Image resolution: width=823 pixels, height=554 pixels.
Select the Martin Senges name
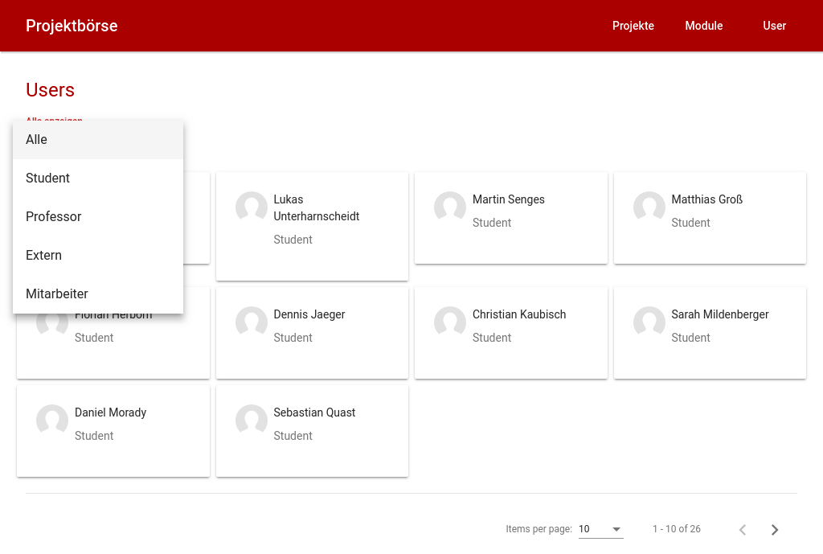point(509,199)
